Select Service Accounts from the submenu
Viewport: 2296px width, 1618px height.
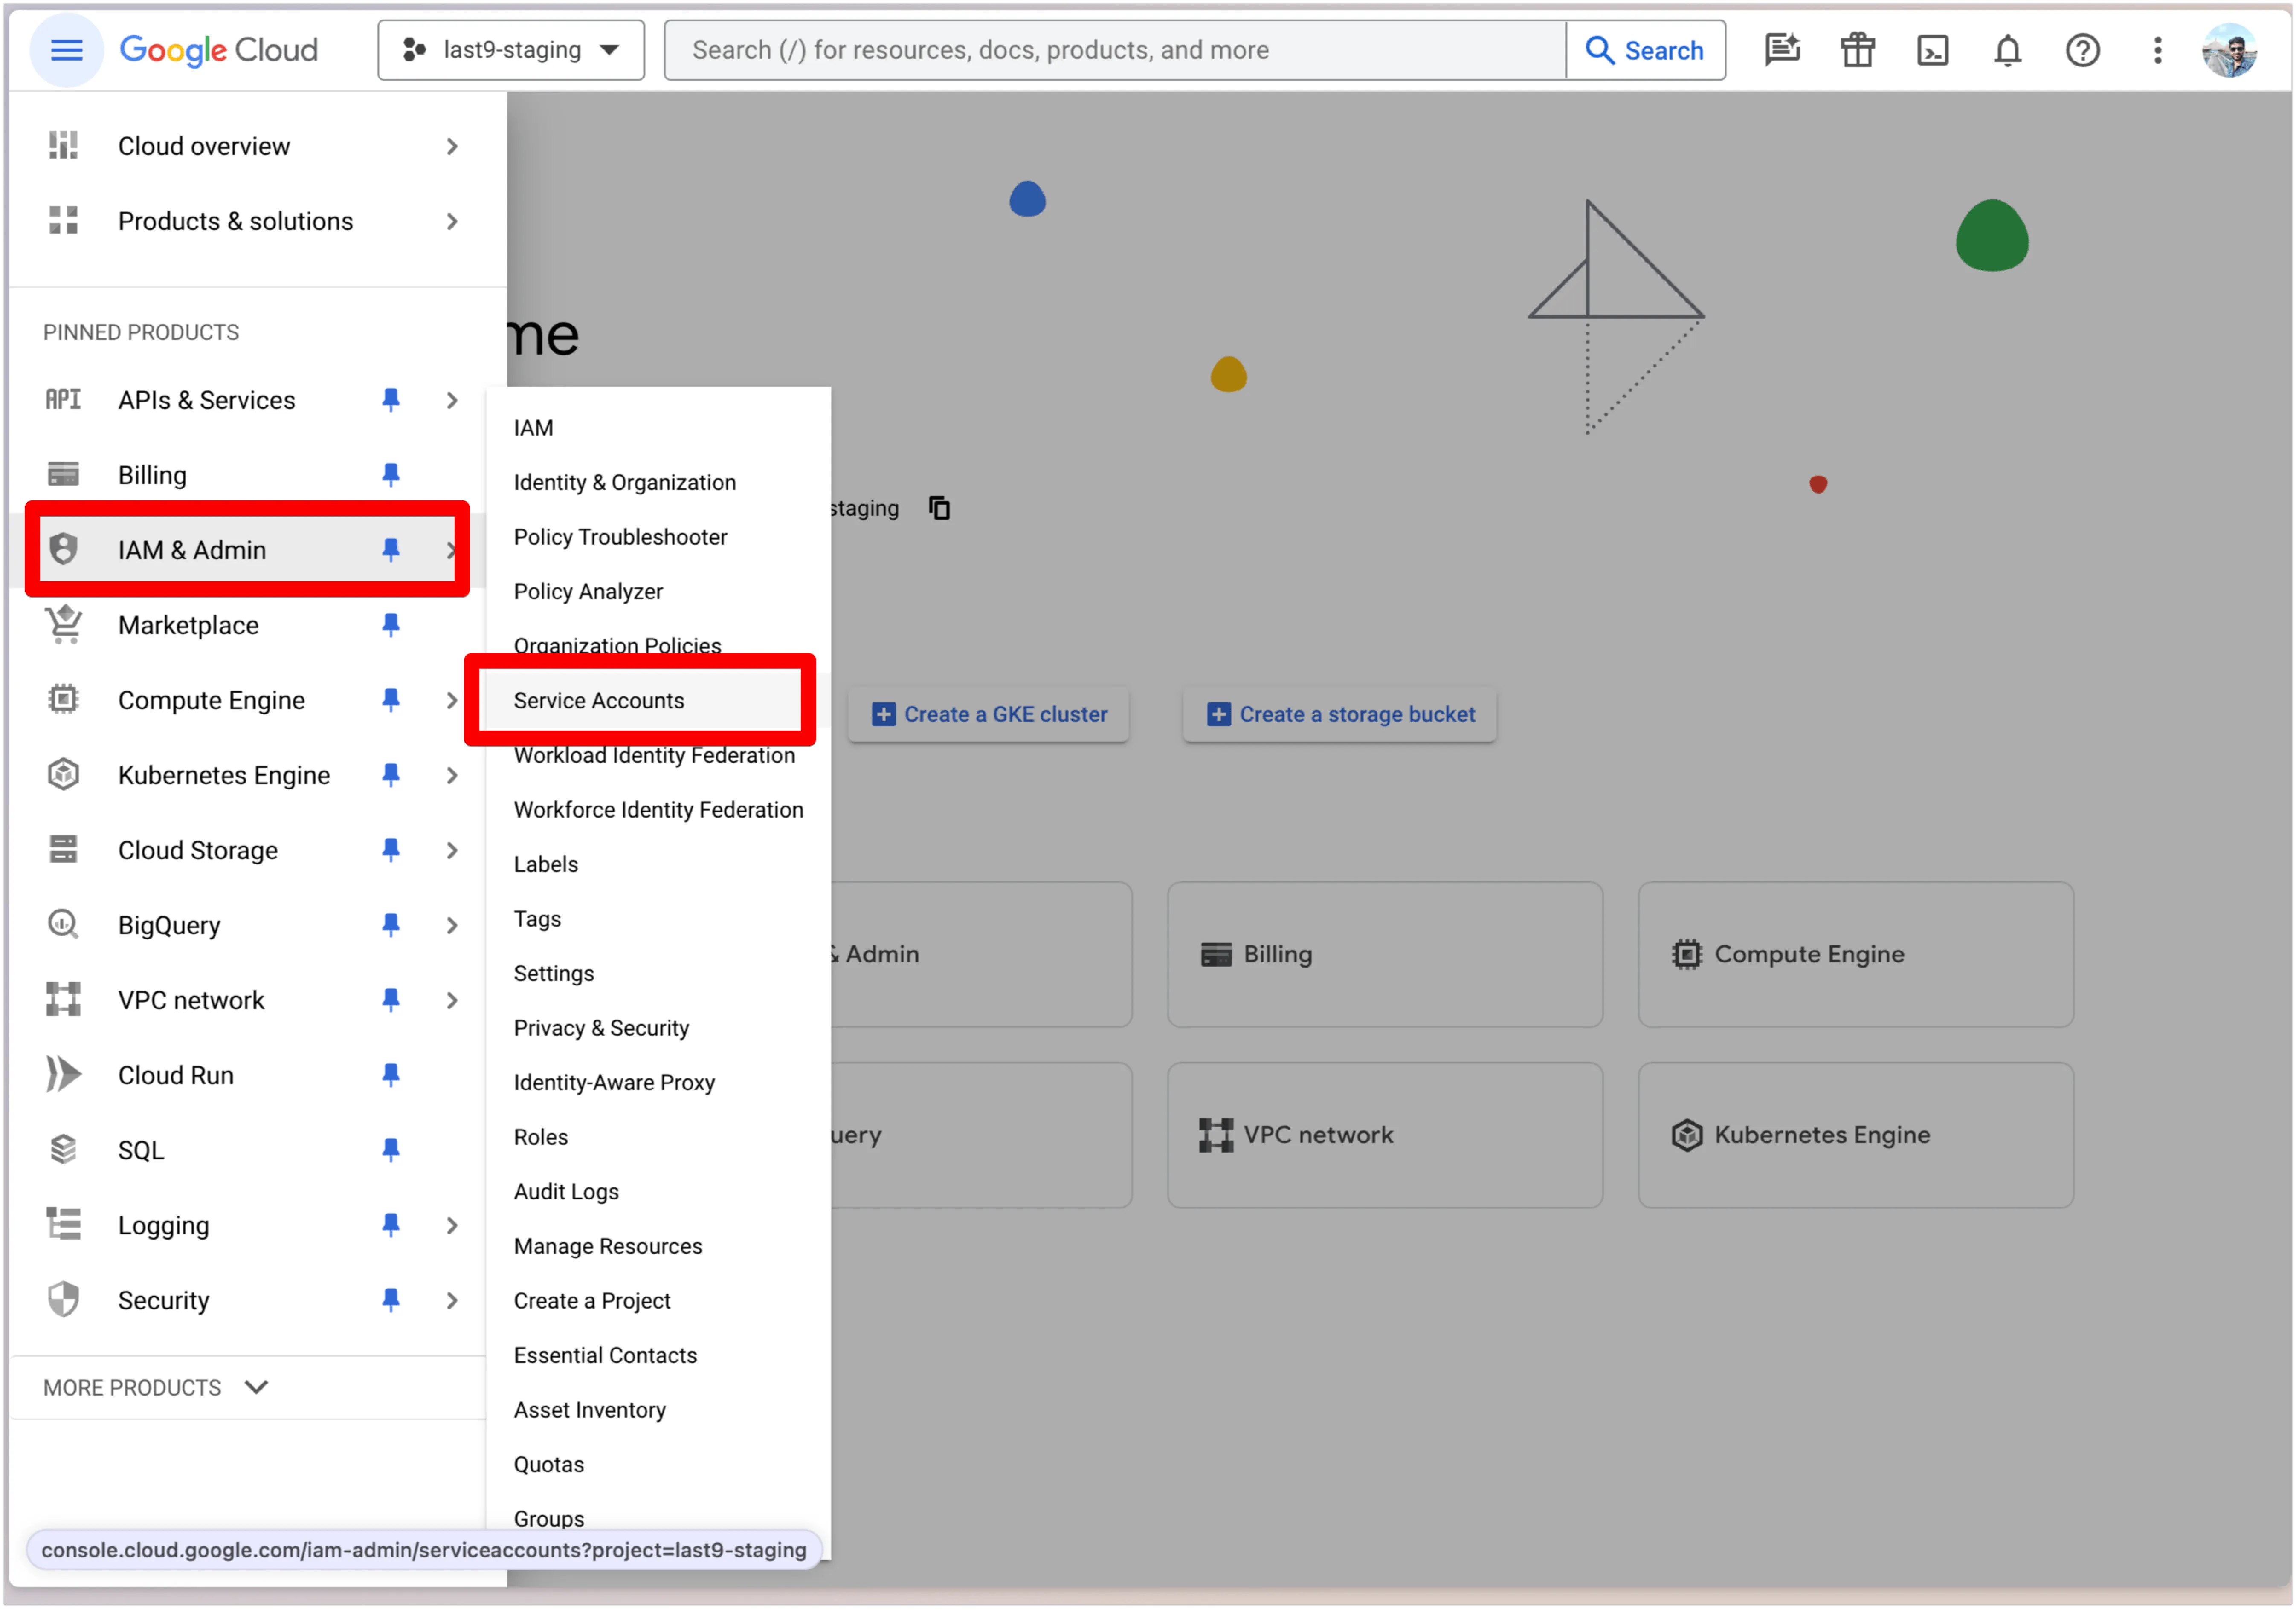point(599,701)
